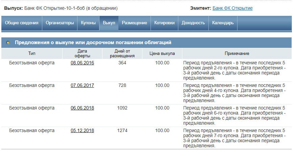The height and width of the screenshot is (156, 295).
Task: Switch to the Организаторы tab
Action: (60, 23)
